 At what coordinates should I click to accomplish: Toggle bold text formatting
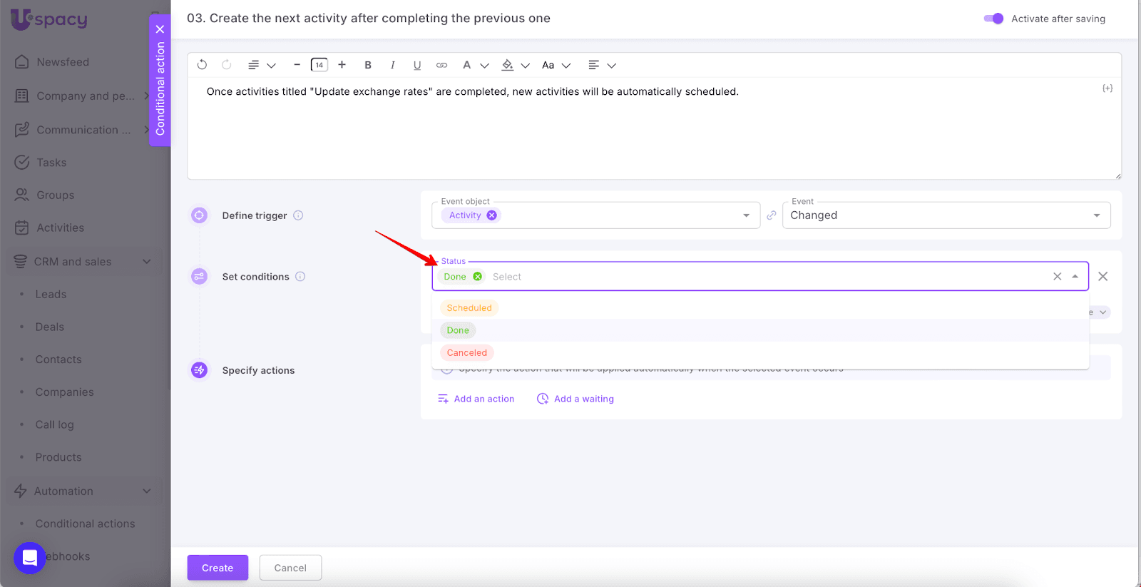pyautogui.click(x=368, y=65)
